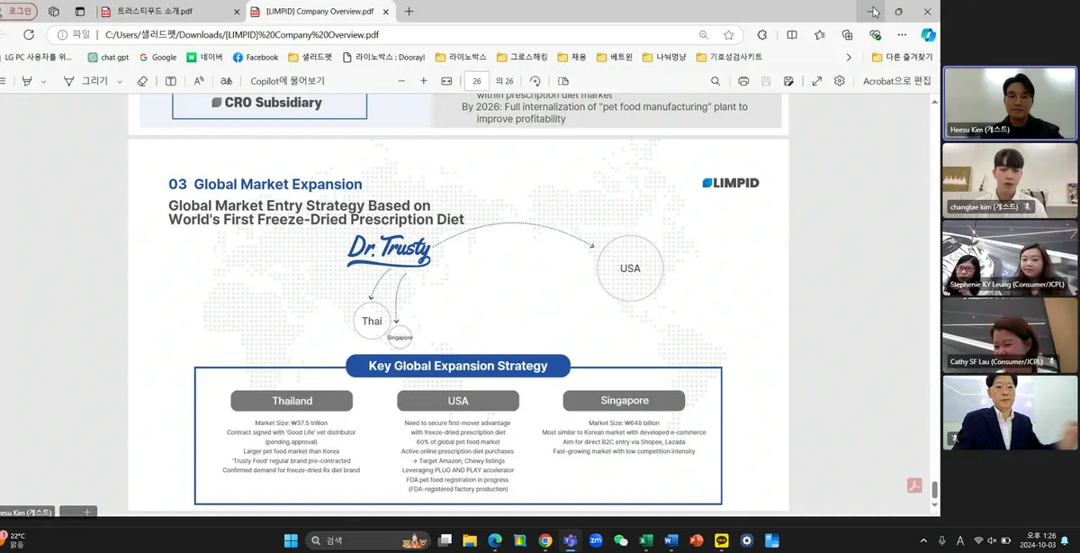Click the zoom in plus icon in PDF toolbar
This screenshot has width=1080, height=553.
tap(424, 81)
